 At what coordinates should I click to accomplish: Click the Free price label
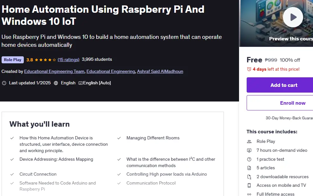[x=254, y=60]
